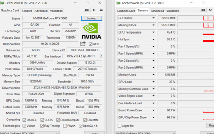Click the GPU Clock sensor graph
Viewport: 214px width, 134px height.
tap(196, 18)
